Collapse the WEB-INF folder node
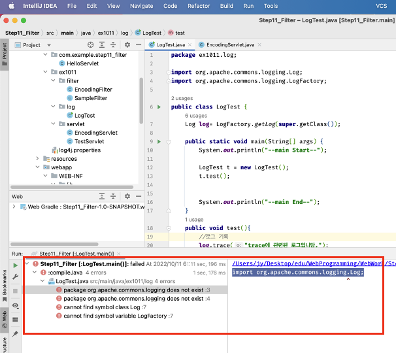 tap(45, 176)
